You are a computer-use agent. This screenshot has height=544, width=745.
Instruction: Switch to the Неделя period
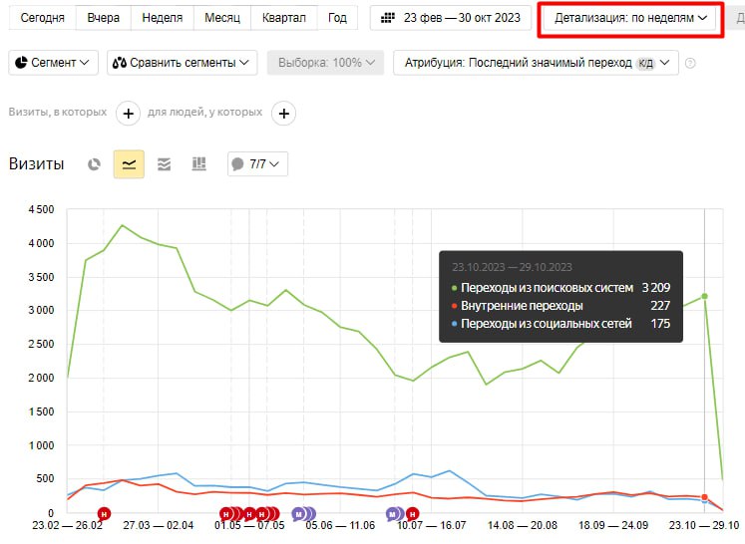point(162,18)
